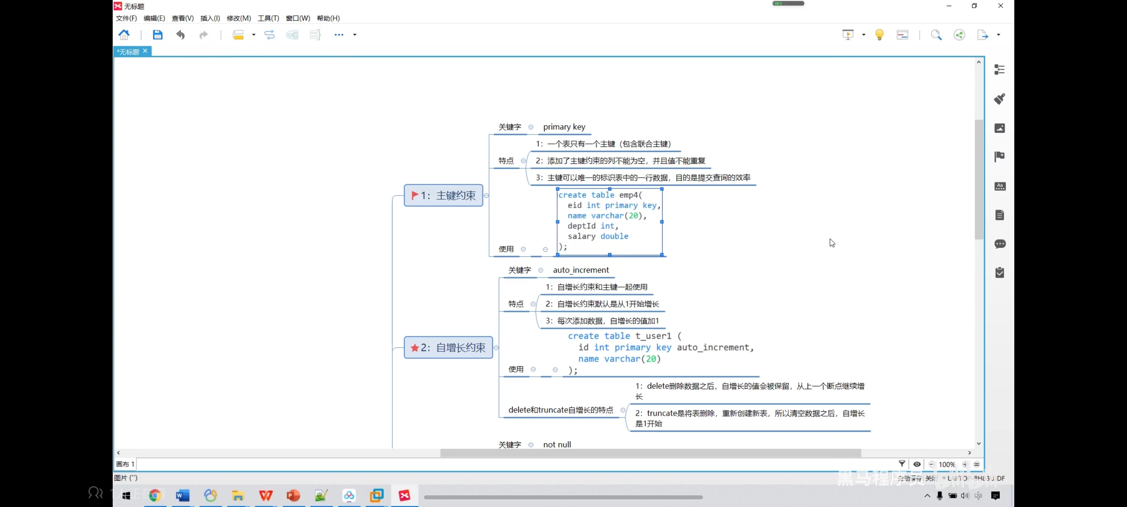Switch to the *无标题 document tab
Image resolution: width=1127 pixels, height=507 pixels.
[128, 52]
